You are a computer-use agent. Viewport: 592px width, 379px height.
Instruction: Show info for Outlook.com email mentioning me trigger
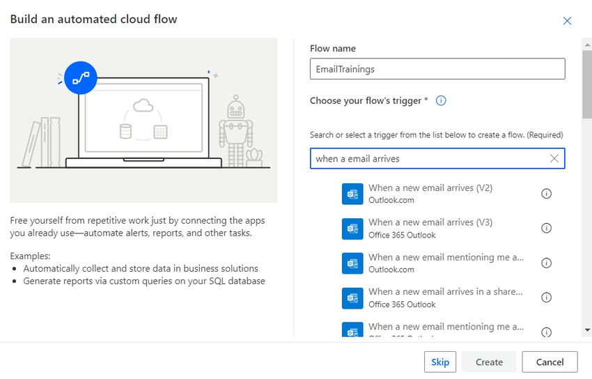546,263
